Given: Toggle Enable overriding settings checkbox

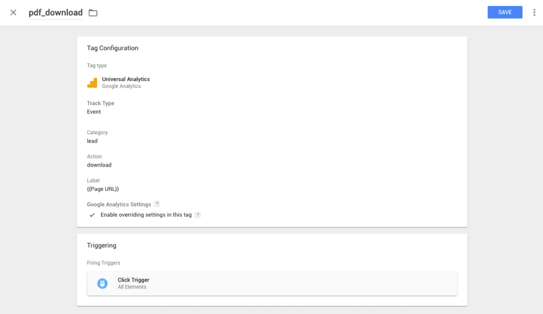Looking at the screenshot, I should 92,215.
